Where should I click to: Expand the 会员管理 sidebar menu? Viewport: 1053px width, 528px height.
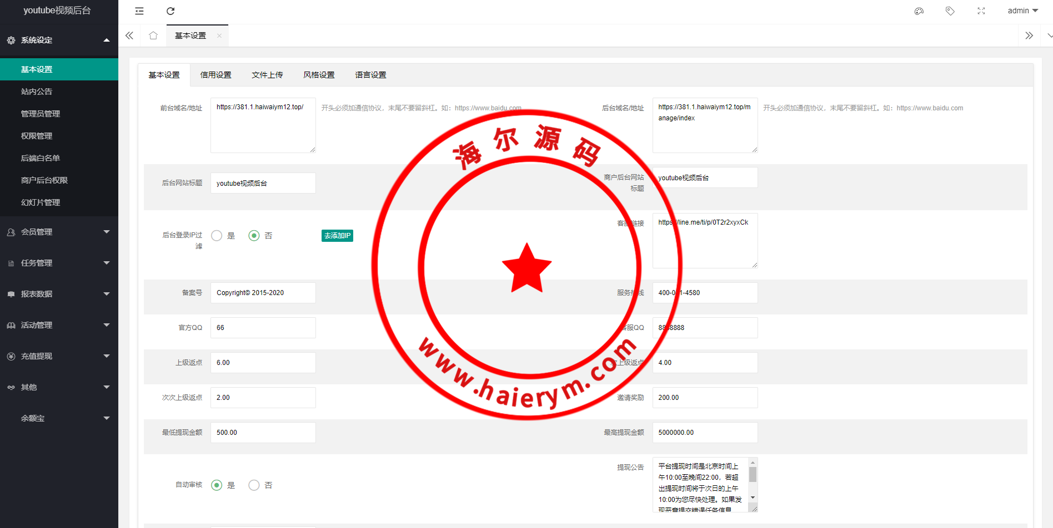pyautogui.click(x=59, y=232)
